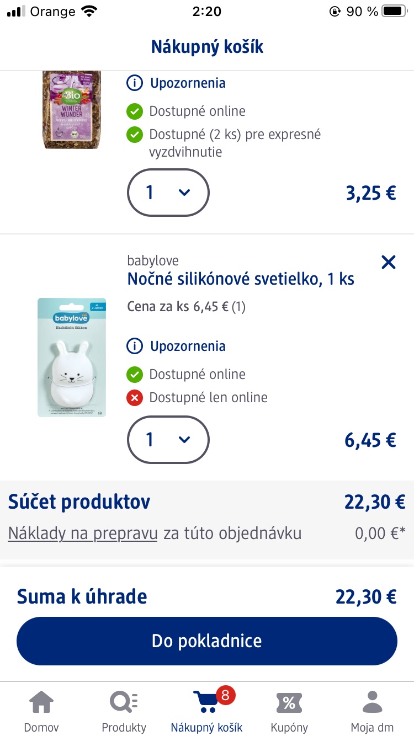The width and height of the screenshot is (414, 736).
Task: Tap the Winter Wunder tea product image
Action: (x=72, y=109)
